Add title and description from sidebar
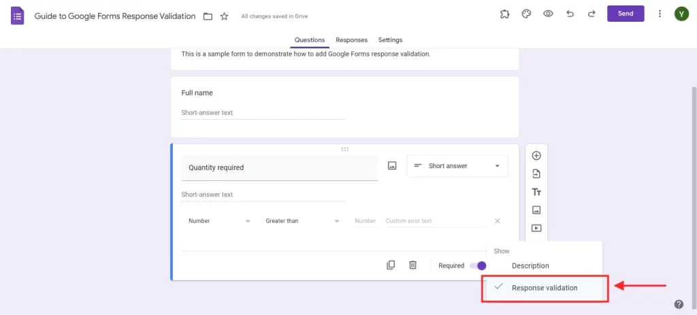This screenshot has height=315, width=697. pyautogui.click(x=536, y=192)
